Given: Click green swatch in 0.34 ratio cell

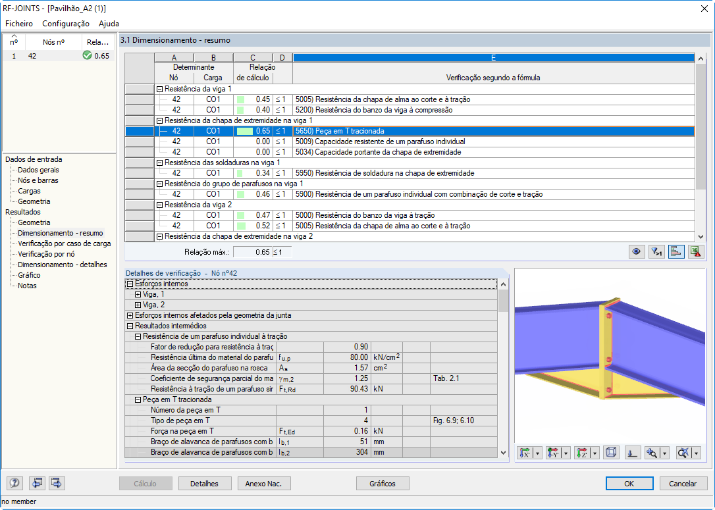Looking at the screenshot, I should click(240, 173).
